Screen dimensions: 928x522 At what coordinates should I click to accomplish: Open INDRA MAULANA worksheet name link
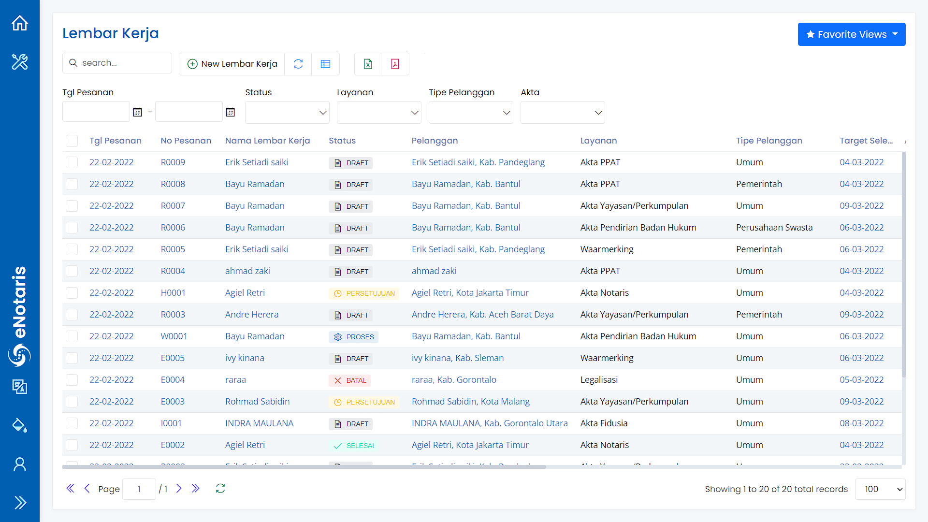pyautogui.click(x=259, y=423)
